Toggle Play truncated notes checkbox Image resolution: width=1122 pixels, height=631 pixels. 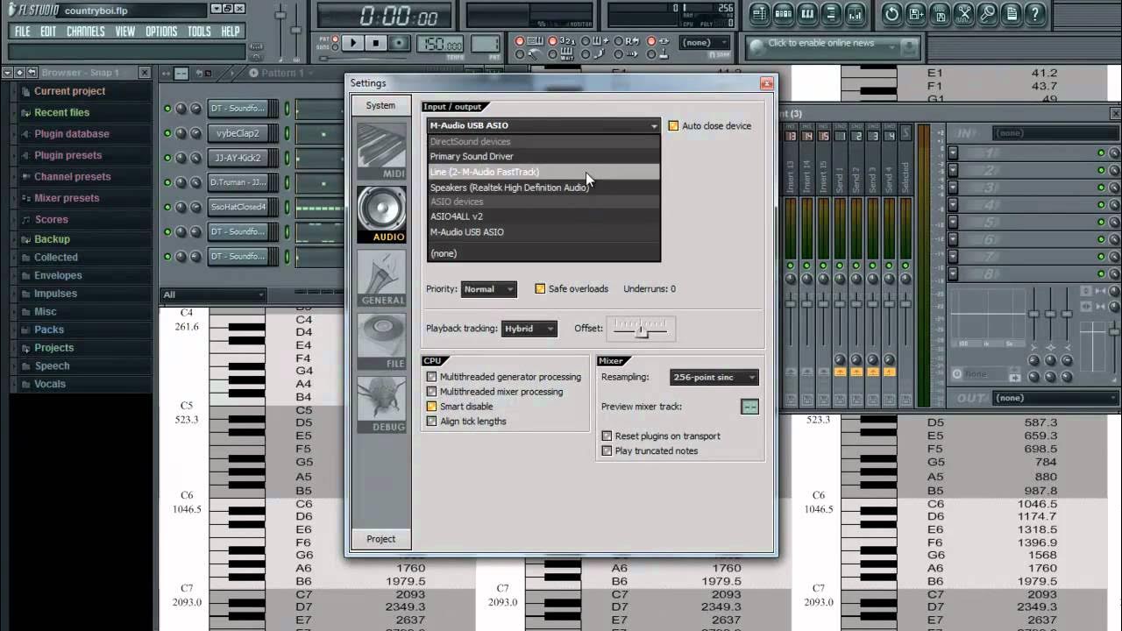tap(607, 450)
